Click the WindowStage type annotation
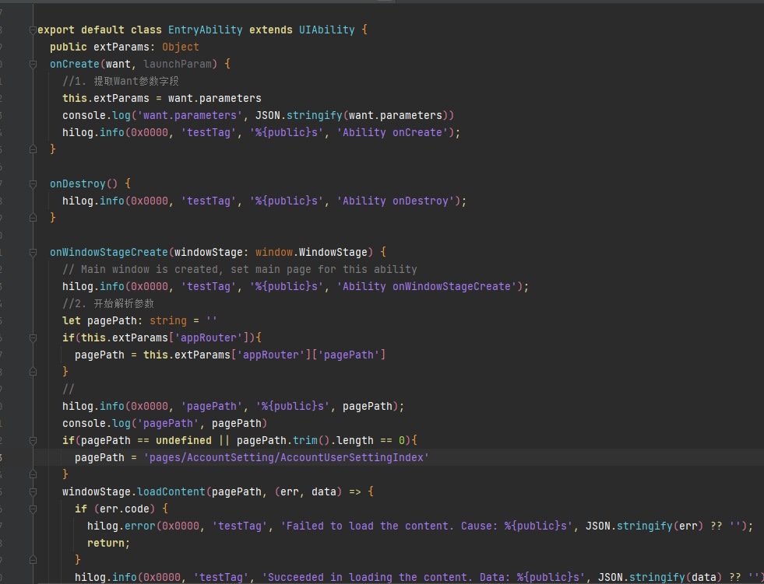This screenshot has width=764, height=584. [333, 253]
